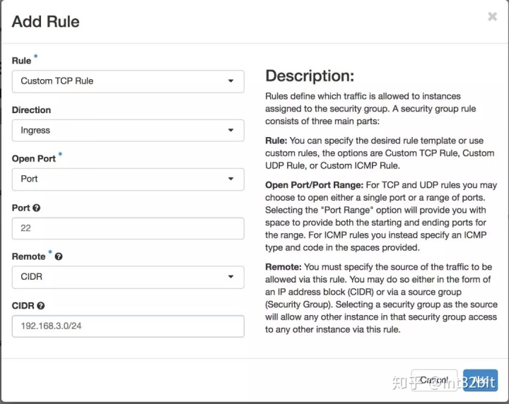This screenshot has width=509, height=404.
Task: Click the Direction field label
Action: click(x=31, y=110)
